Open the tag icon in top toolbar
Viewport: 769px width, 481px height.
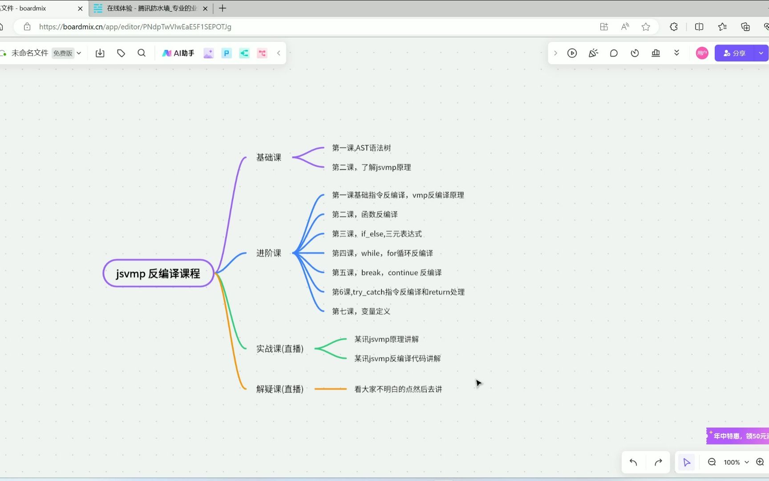(121, 53)
